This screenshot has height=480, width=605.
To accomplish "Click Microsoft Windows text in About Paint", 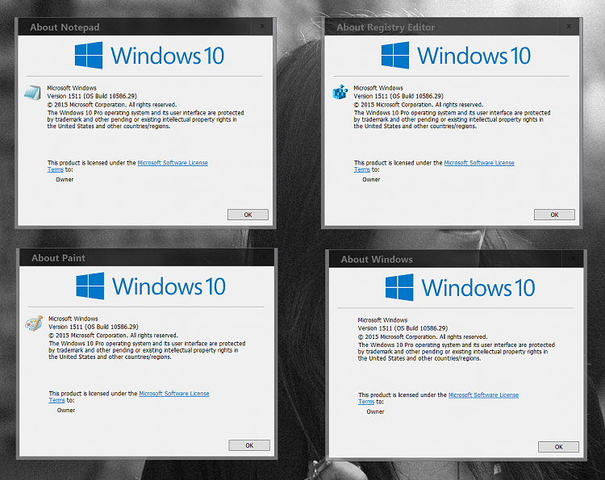I will point(73,319).
